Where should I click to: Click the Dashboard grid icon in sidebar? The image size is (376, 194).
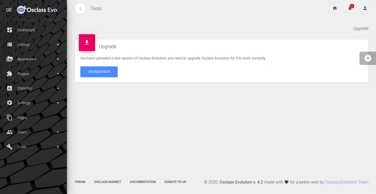(x=10, y=30)
